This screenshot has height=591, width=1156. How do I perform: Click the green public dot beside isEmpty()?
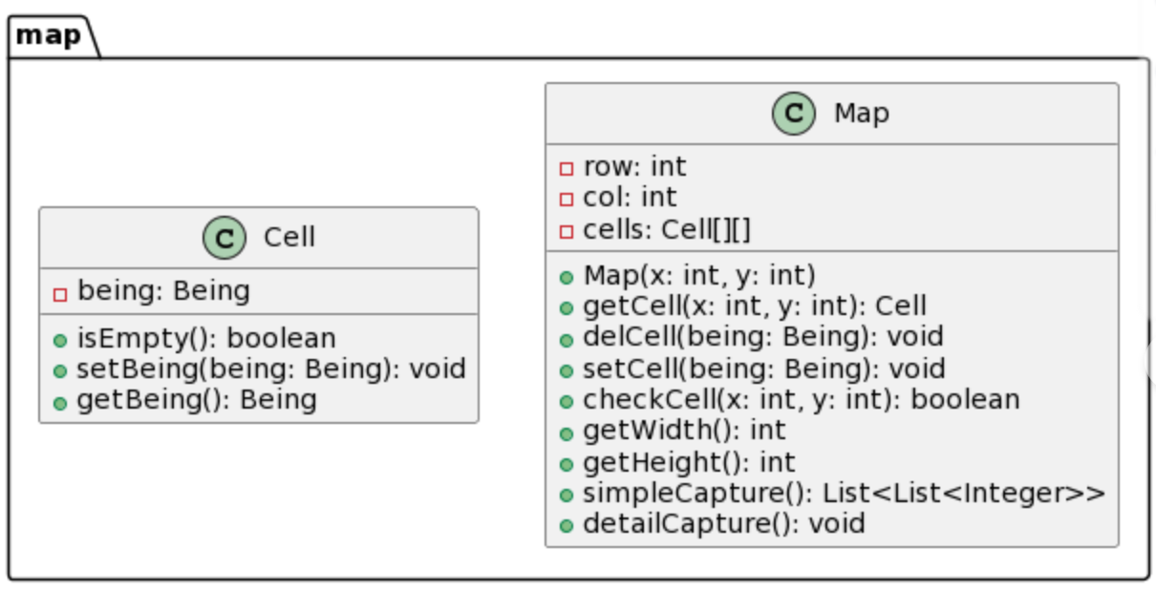[x=60, y=341]
